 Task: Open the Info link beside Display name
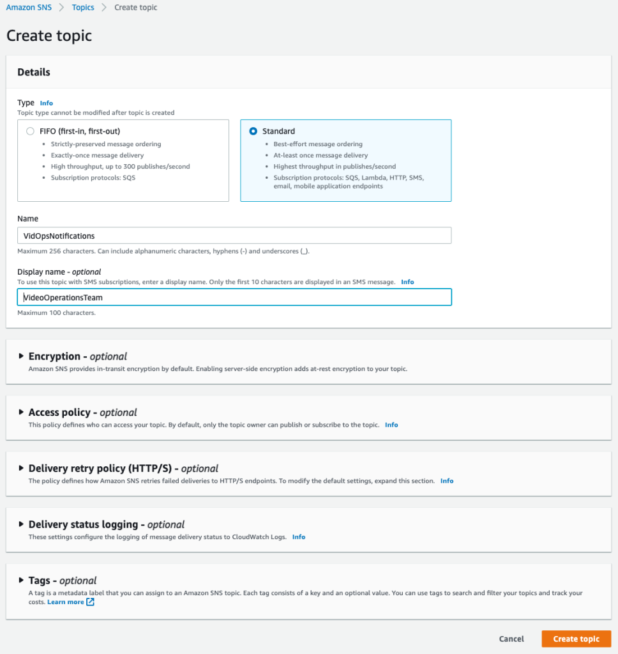click(x=407, y=282)
